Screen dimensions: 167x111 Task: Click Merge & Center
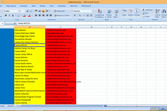pos(61,15)
